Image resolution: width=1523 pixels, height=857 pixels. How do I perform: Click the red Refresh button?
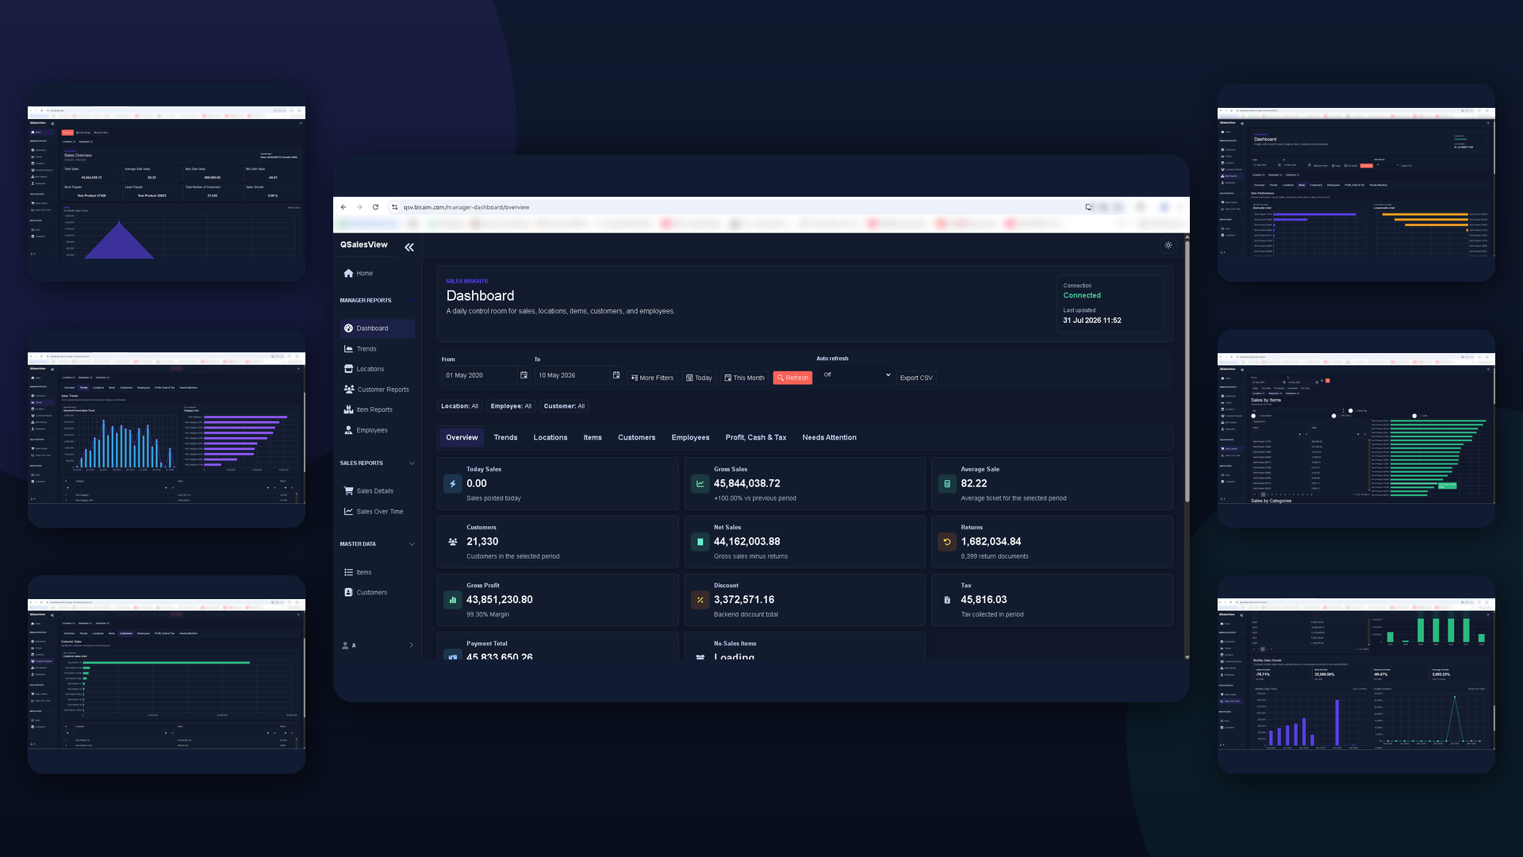[x=792, y=378]
